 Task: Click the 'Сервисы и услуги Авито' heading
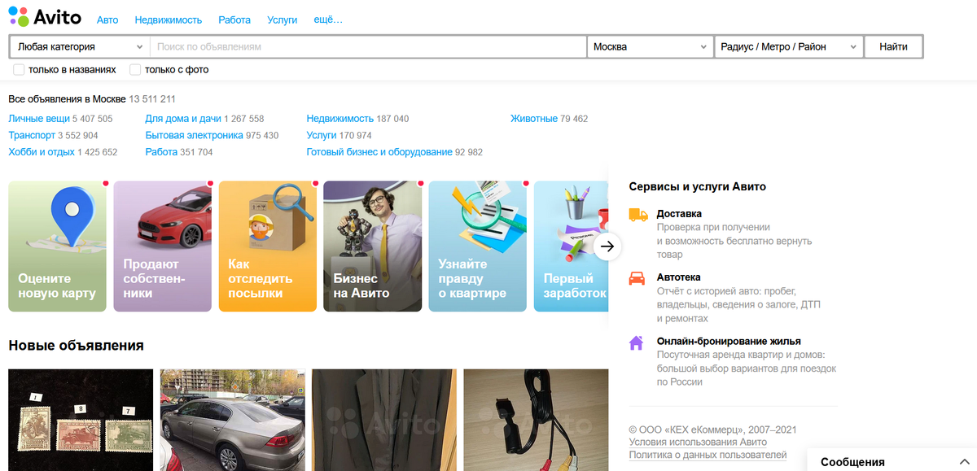(x=698, y=187)
